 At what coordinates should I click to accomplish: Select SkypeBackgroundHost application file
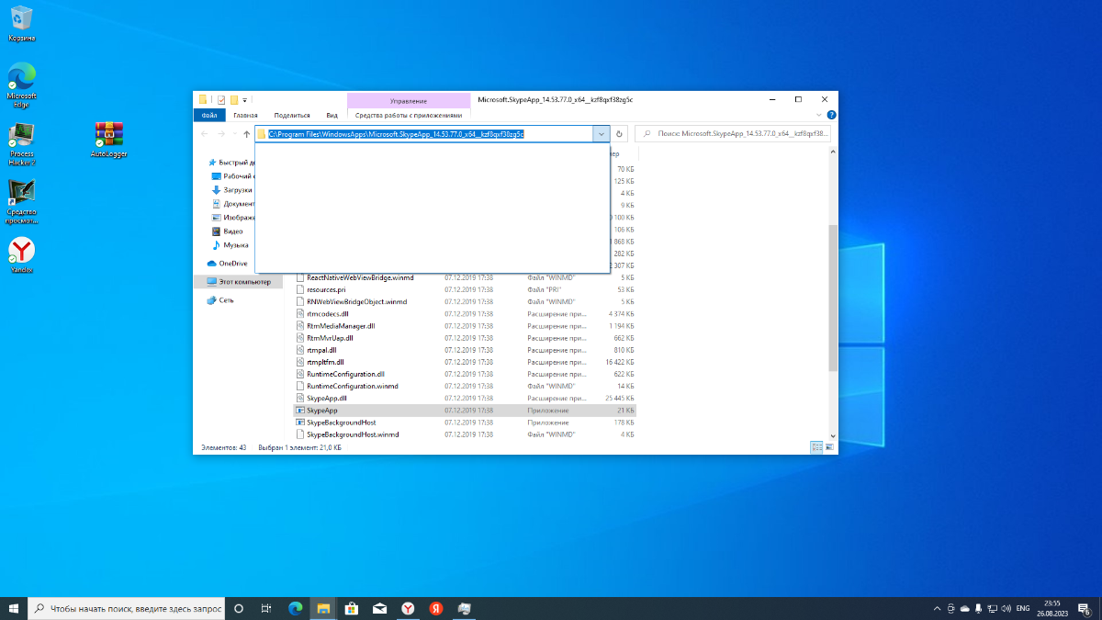(342, 423)
